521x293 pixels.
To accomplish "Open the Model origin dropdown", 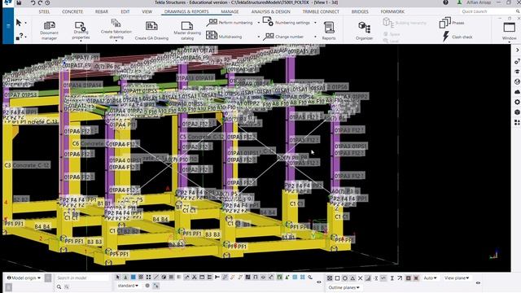I will [x=24, y=278].
